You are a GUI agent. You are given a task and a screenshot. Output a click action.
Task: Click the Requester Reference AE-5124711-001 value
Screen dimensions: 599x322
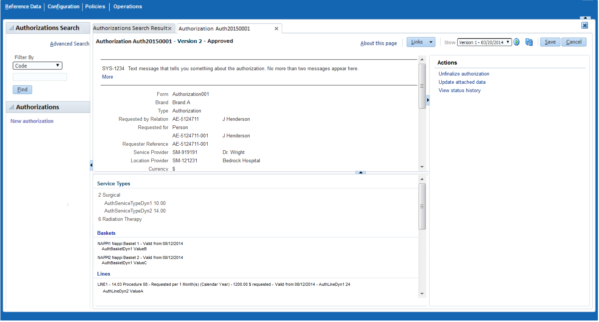[x=190, y=144]
